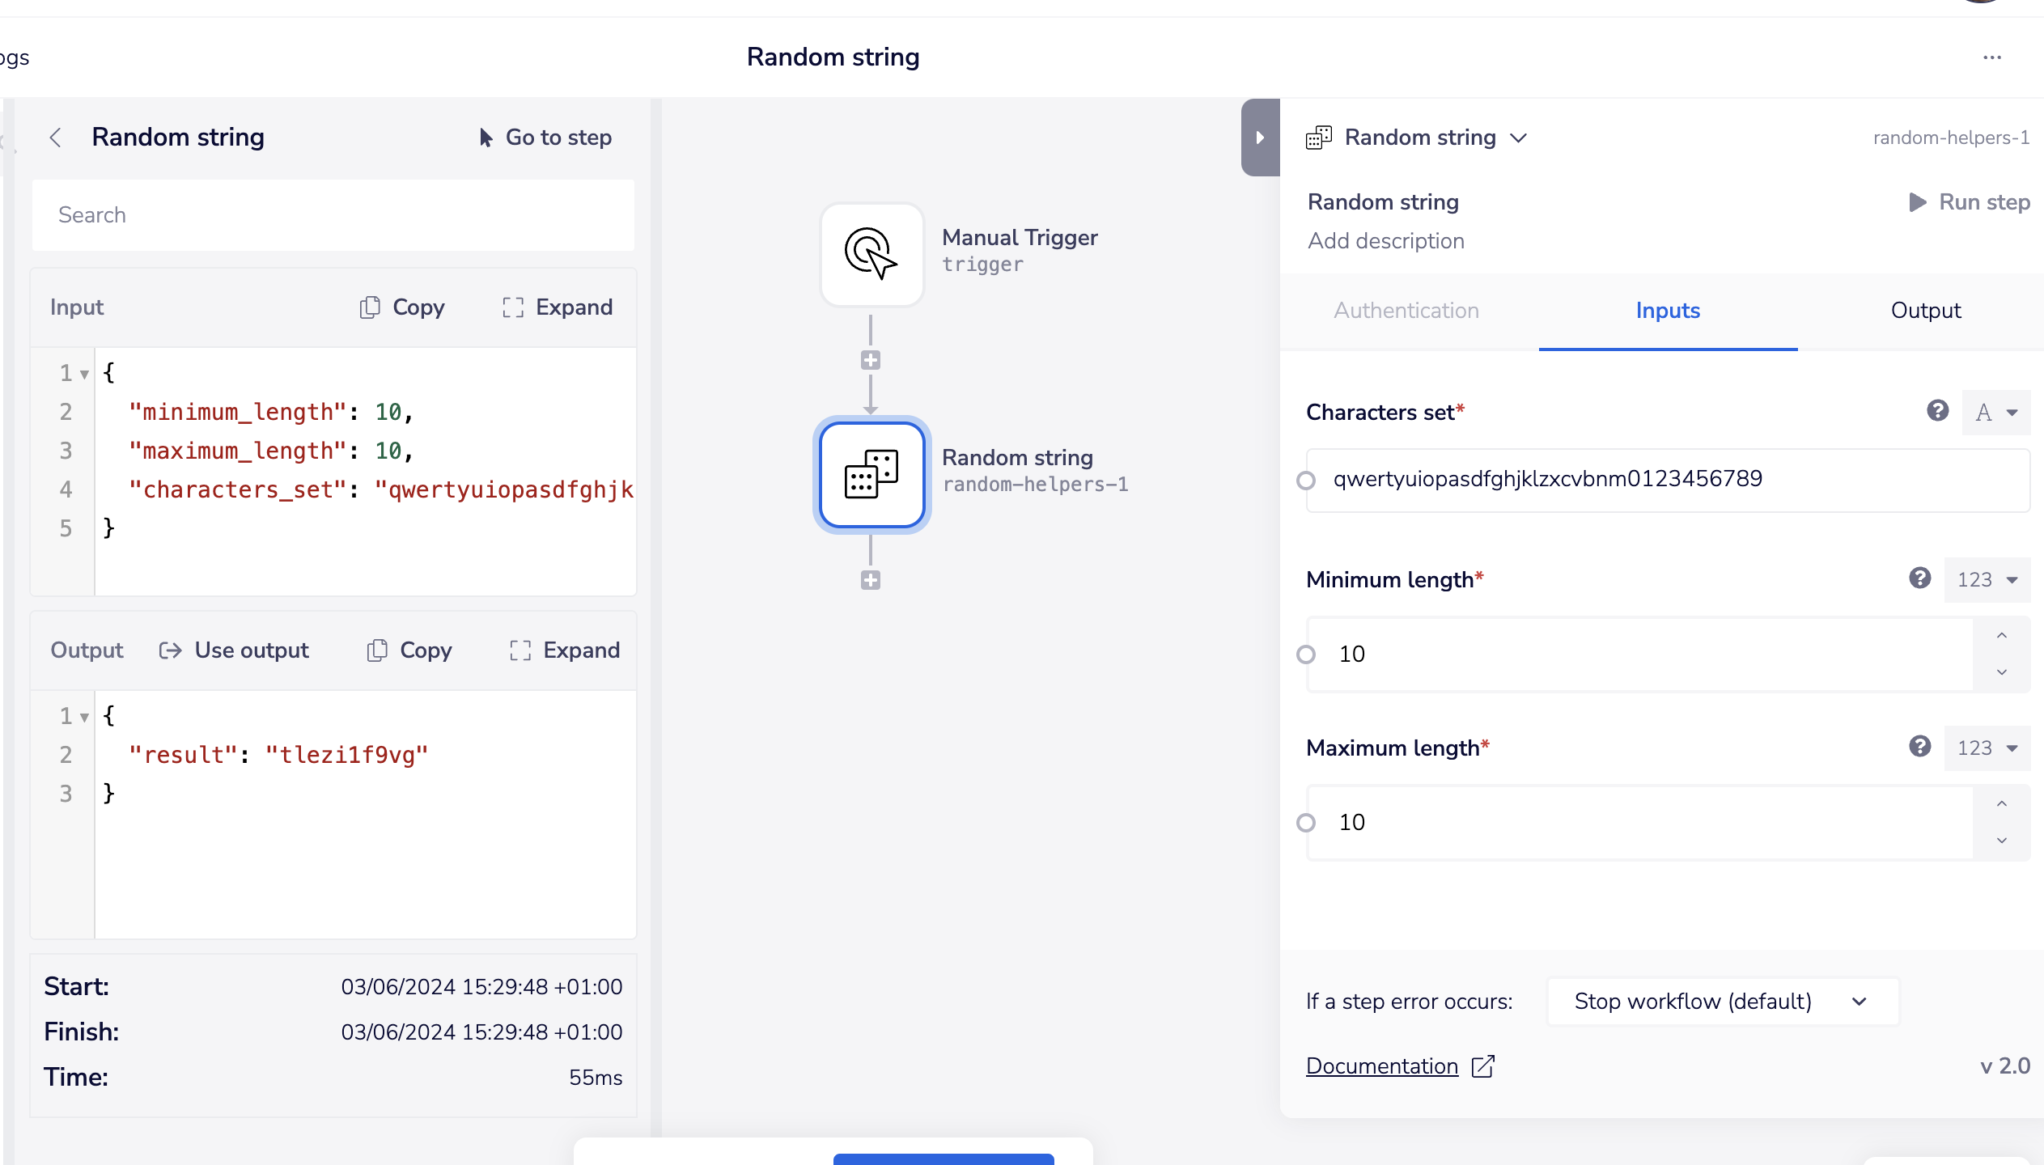Click help icon next to Maximum length
This screenshot has height=1165, width=2044.
pos(1919,747)
